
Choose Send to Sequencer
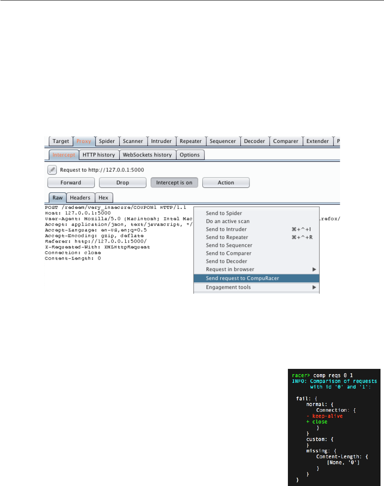coord(256,246)
